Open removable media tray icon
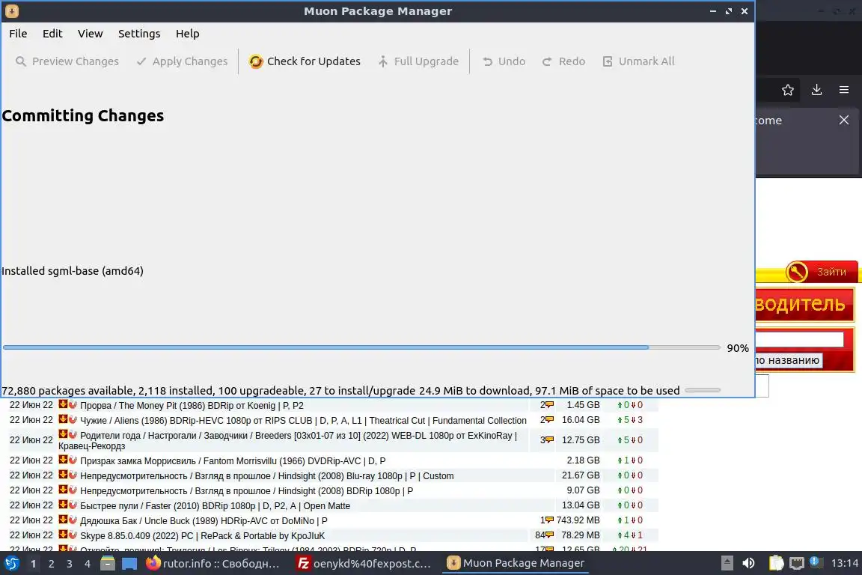The height and width of the screenshot is (575, 862). [727, 563]
